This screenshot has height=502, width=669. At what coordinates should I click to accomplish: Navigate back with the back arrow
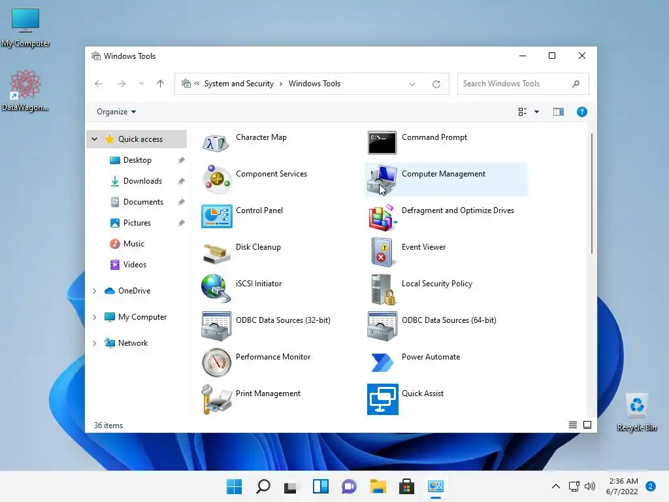pyautogui.click(x=99, y=84)
